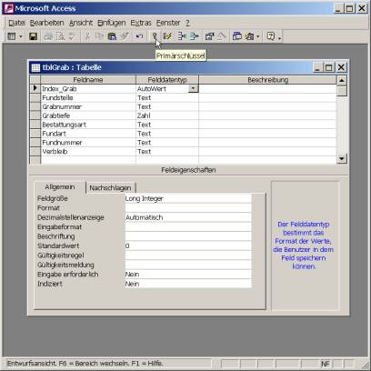Switch to the Nachschlagen tab
Screen dimensions: 371x371
pyautogui.click(x=110, y=188)
